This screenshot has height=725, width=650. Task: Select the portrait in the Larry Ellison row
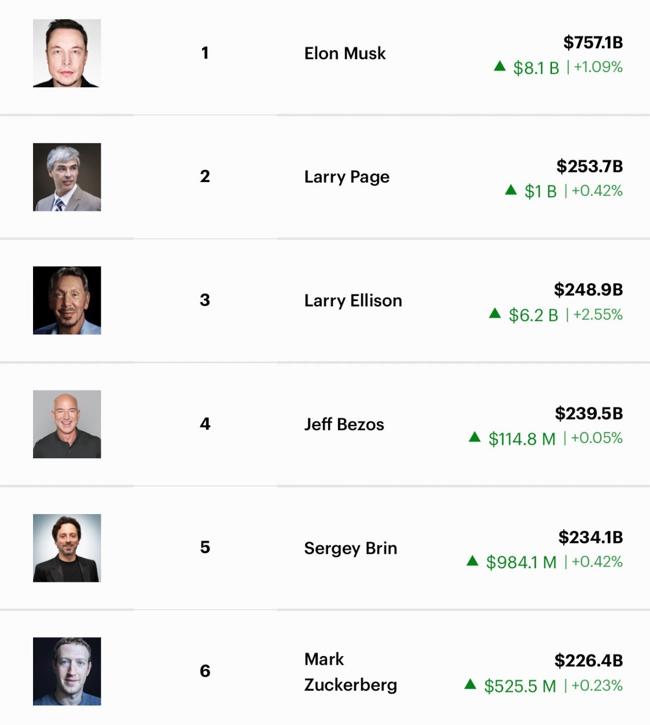tap(67, 300)
